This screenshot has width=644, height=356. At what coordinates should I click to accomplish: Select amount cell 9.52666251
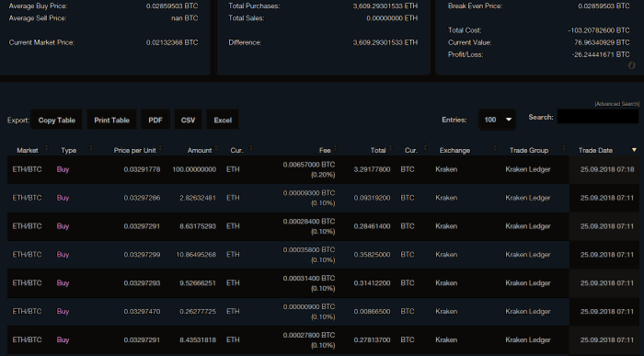point(198,282)
